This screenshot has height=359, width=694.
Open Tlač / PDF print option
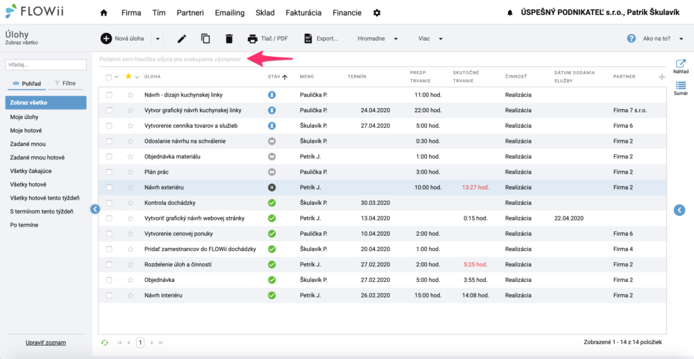[268, 39]
